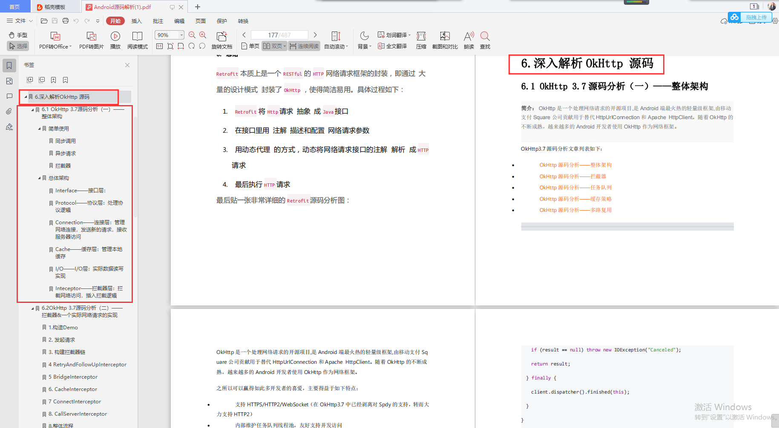Viewport: 779px width, 428px height.
Task: Open the attachments paperclip panel
Action: click(x=9, y=111)
